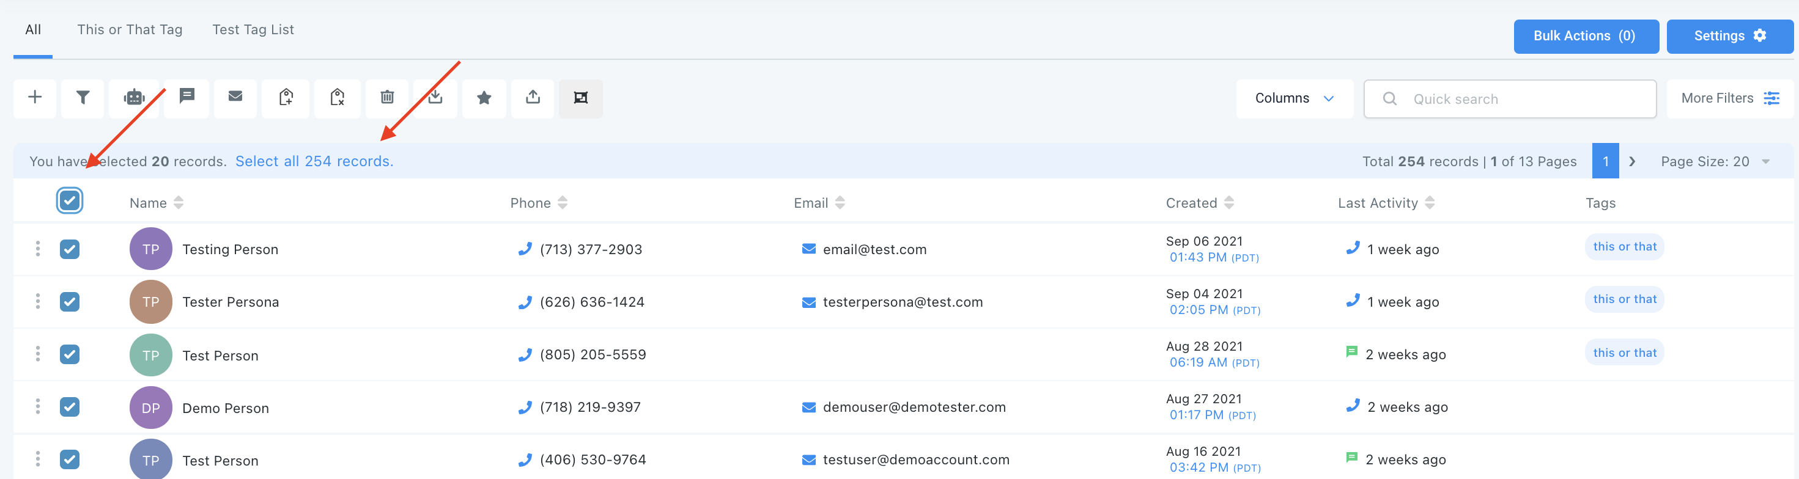Open the funnel filter tool
This screenshot has height=479, width=1799.
[83, 98]
